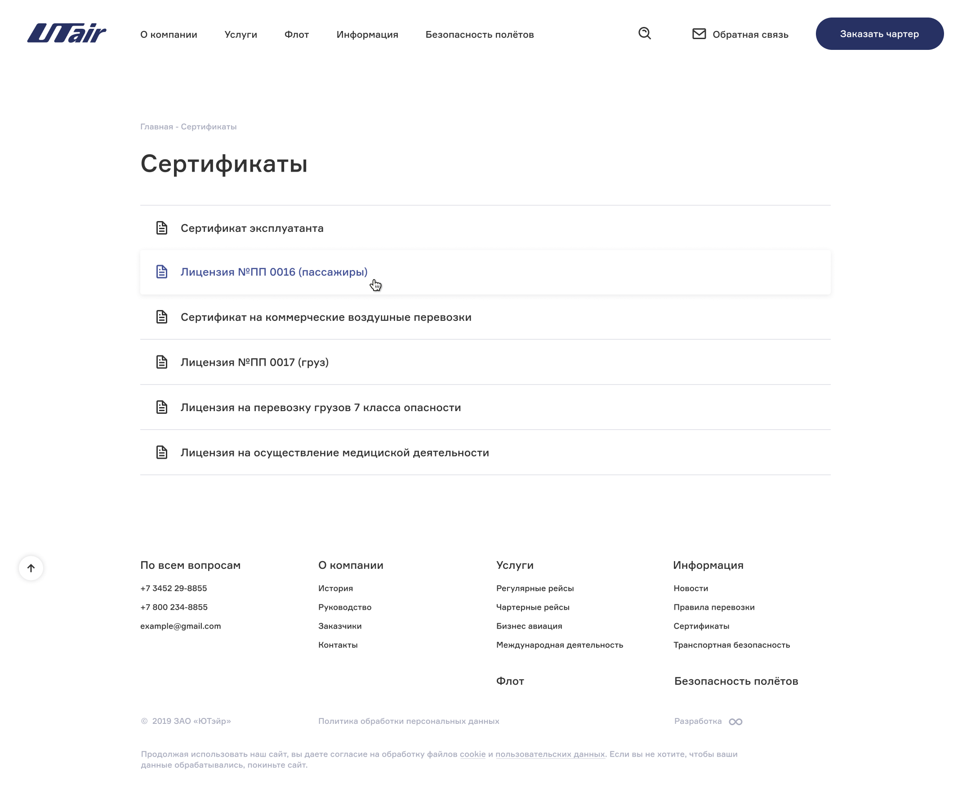Open the Услуги menu in header

[241, 35]
